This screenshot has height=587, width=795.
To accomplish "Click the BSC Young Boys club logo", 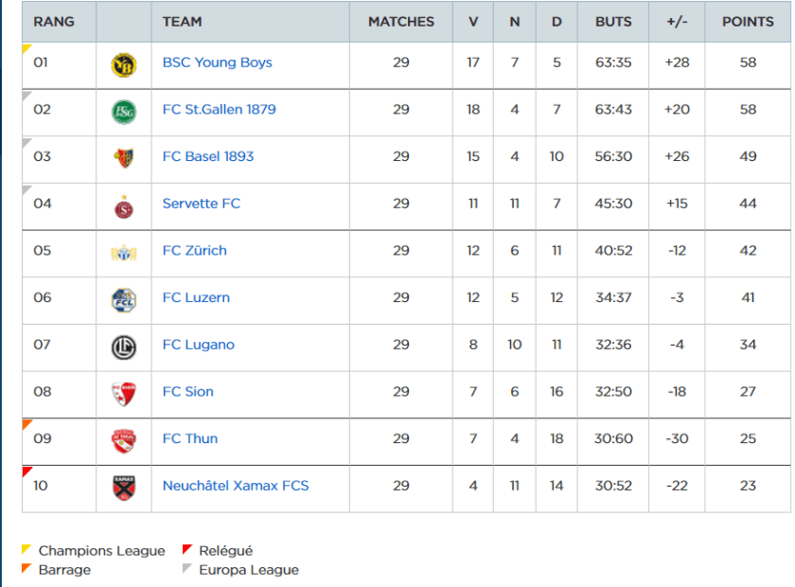I will [x=123, y=63].
